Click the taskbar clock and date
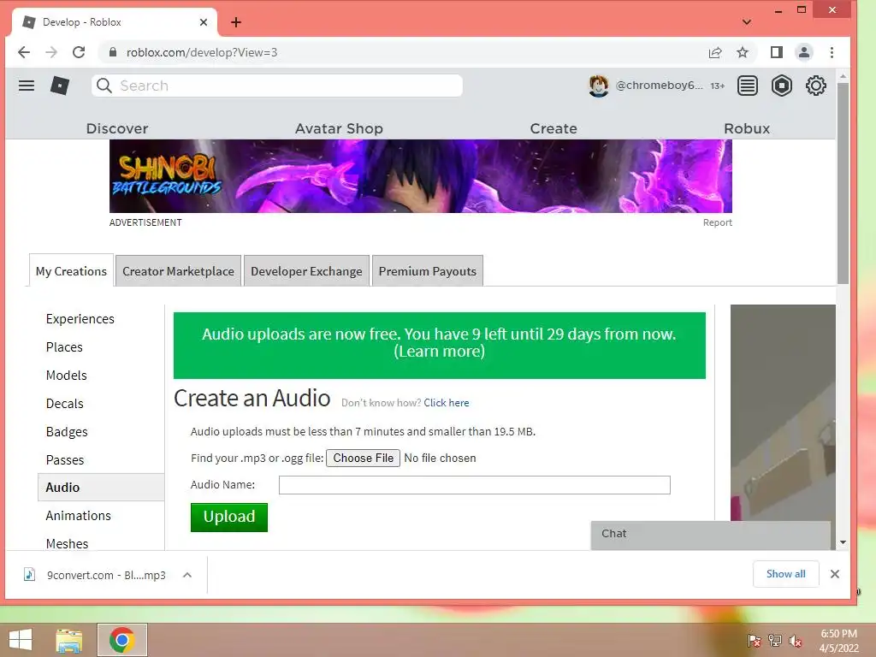The image size is (876, 657). [838, 641]
